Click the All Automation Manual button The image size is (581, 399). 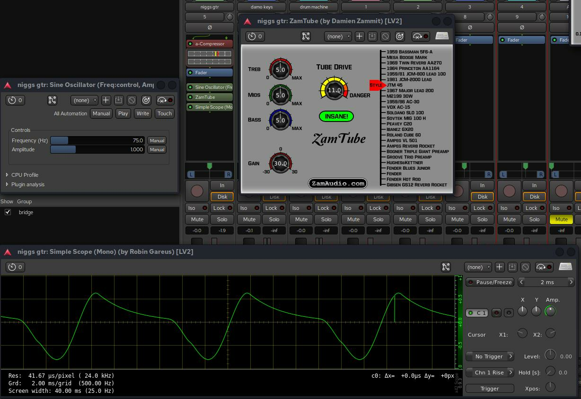101,113
